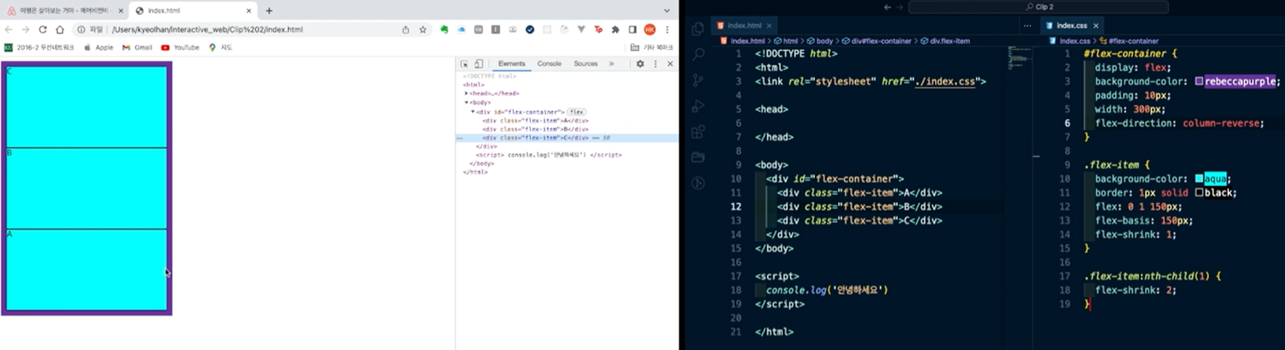Click Chrome forward arrow

point(25,29)
